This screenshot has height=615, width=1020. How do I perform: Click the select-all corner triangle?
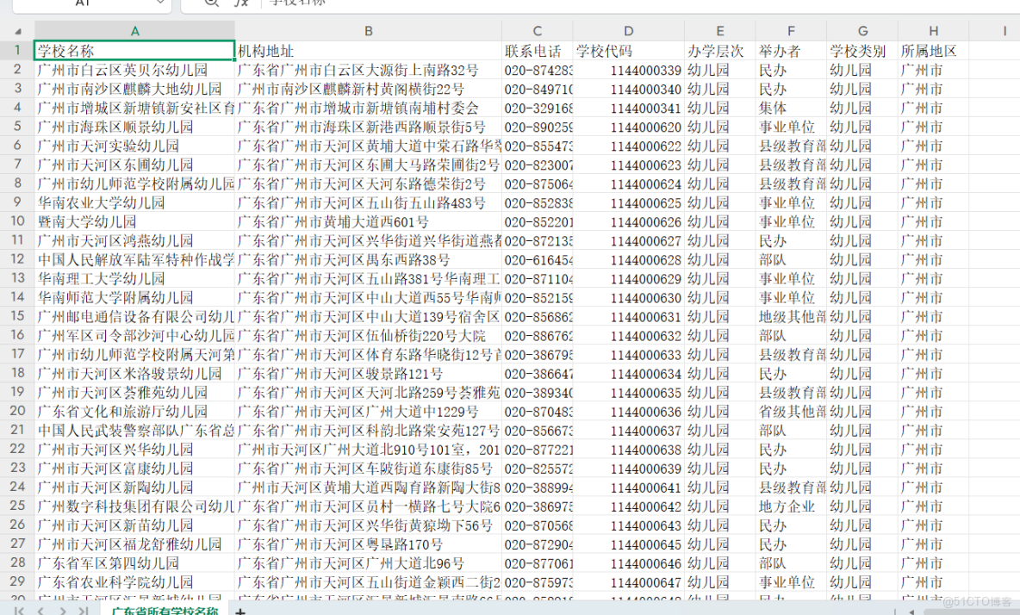(17, 31)
